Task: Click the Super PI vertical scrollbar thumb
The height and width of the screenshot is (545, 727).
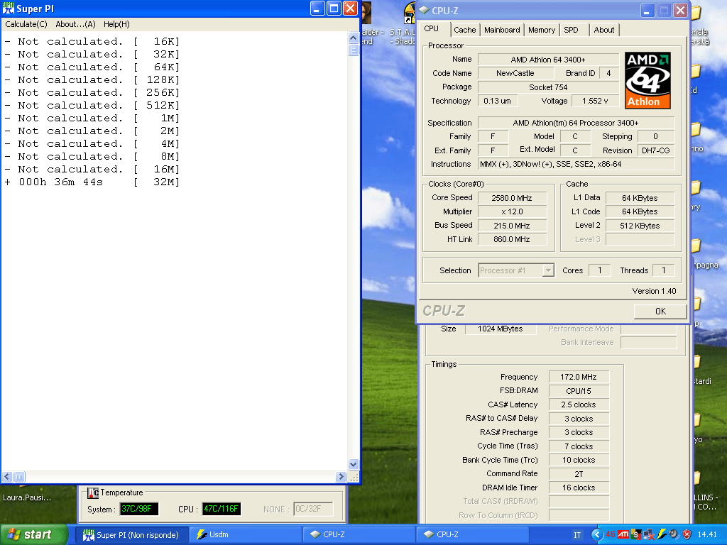Action: 354,50
